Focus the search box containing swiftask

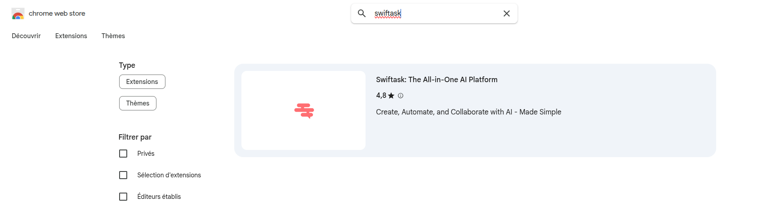[434, 13]
